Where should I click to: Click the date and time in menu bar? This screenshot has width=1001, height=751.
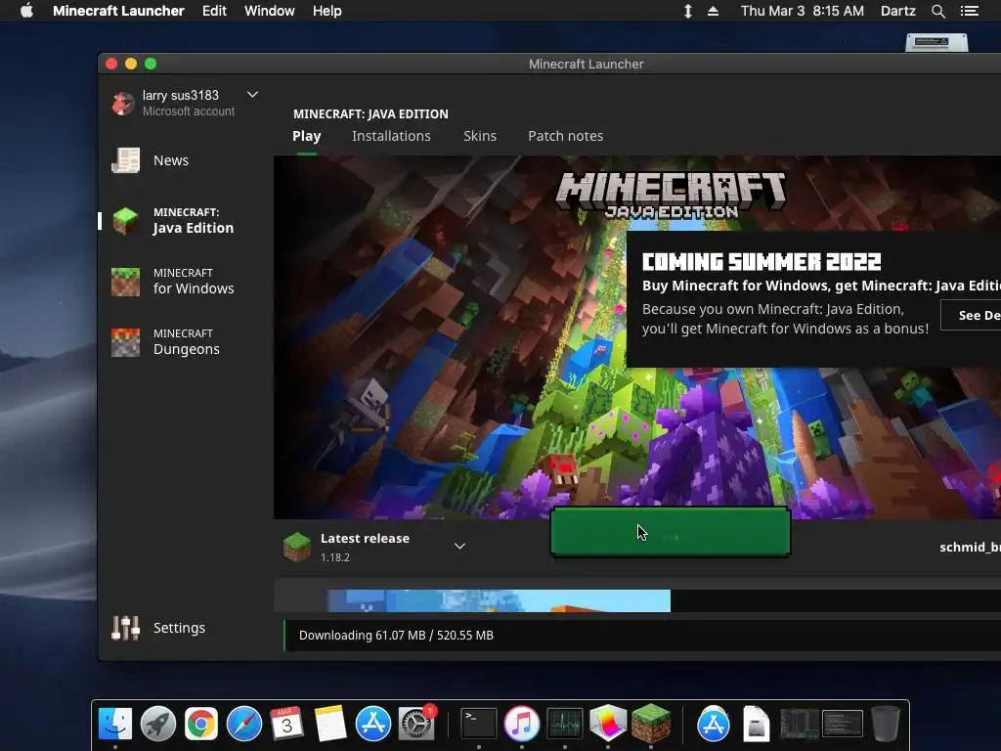click(803, 11)
